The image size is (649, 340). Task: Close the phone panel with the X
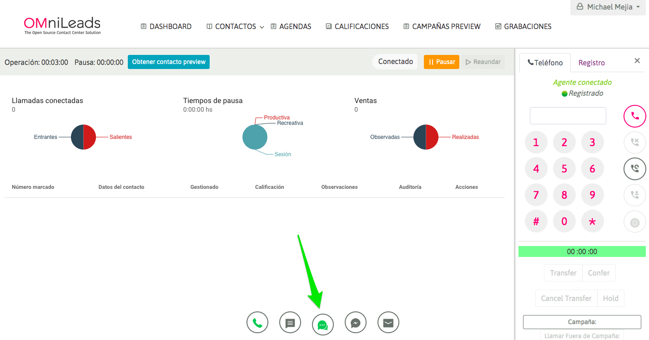point(637,61)
